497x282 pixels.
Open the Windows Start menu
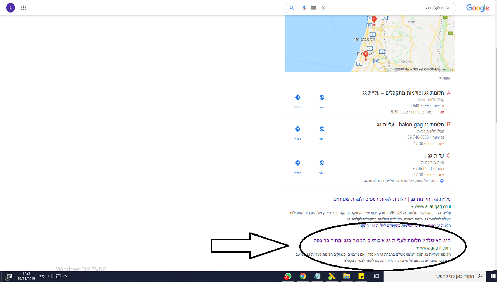[x=493, y=276]
